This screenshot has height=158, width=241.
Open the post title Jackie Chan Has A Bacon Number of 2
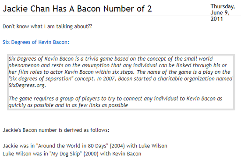[77, 9]
